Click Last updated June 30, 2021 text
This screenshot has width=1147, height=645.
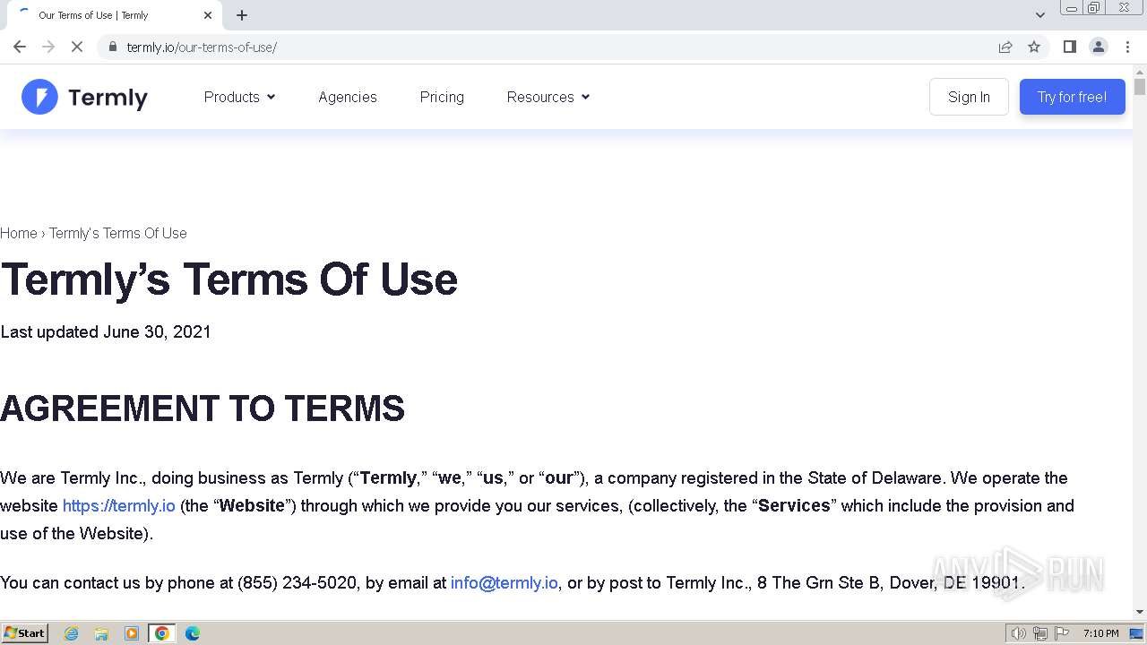point(106,332)
